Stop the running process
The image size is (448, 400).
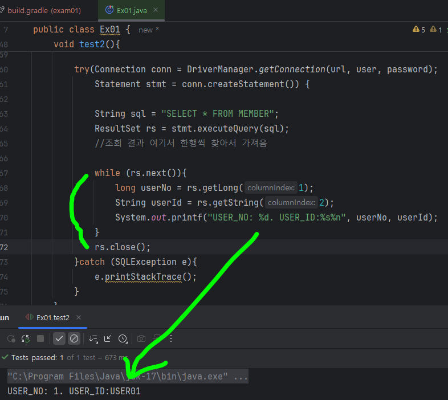[x=40, y=338]
